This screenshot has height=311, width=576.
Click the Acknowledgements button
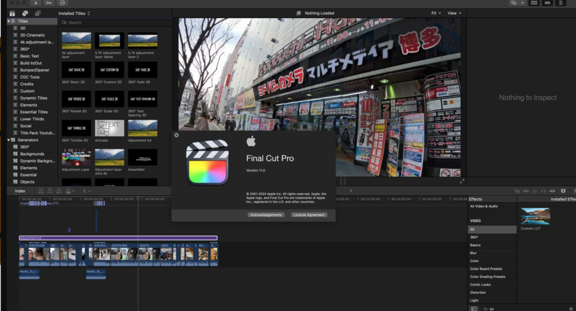[x=265, y=215]
